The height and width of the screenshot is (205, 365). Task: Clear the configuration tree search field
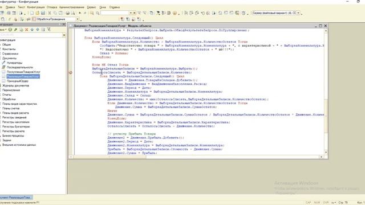click(64, 35)
